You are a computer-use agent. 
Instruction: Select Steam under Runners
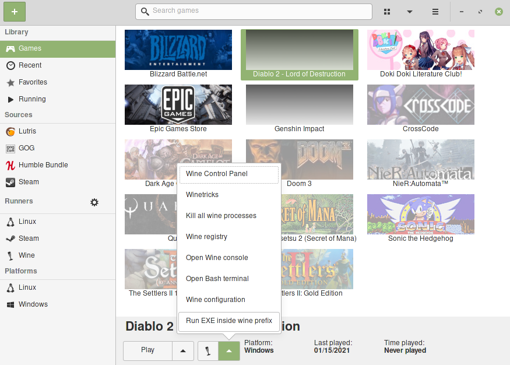pyautogui.click(x=58, y=239)
